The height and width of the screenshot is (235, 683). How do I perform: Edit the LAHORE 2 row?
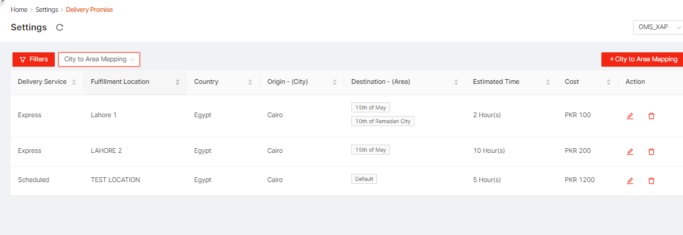[x=630, y=152]
